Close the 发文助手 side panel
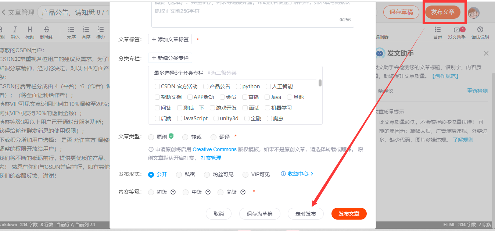The width and height of the screenshot is (495, 231). tap(486, 54)
